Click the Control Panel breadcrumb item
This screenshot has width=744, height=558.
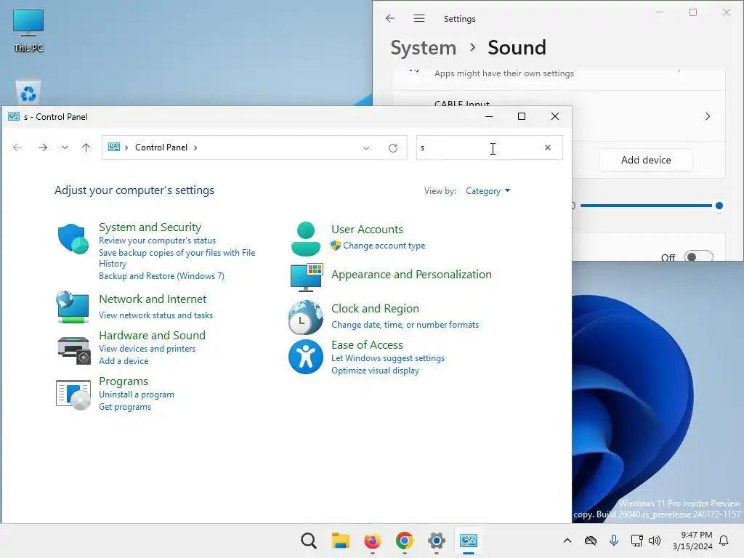click(x=161, y=147)
